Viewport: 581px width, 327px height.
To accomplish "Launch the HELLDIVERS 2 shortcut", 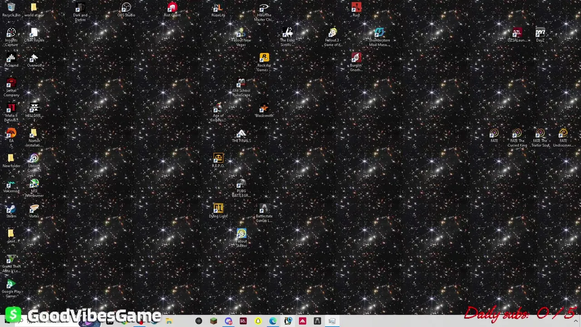I will 34,113.
